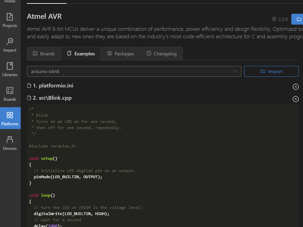The height and width of the screenshot is (227, 303).
Task: Open the Boards section in left sidebar
Action: coord(10,94)
